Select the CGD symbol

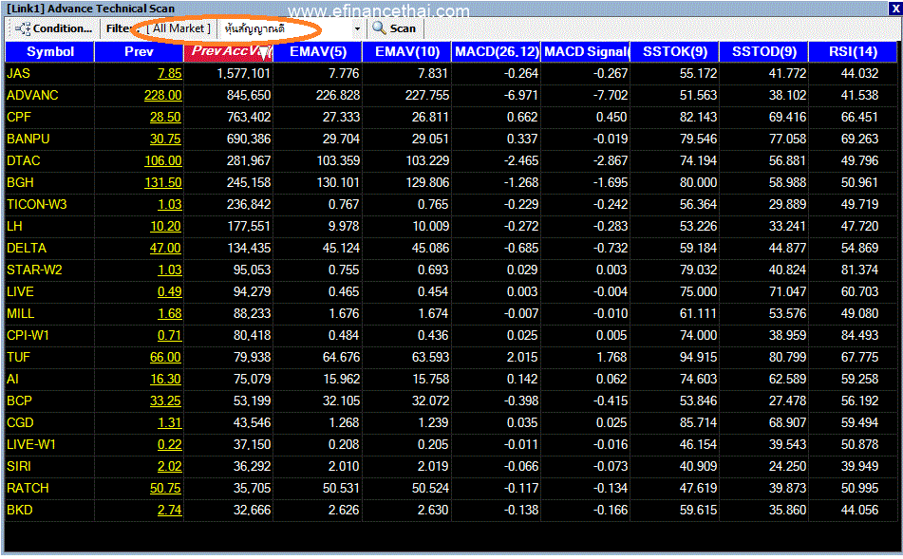[x=20, y=423]
